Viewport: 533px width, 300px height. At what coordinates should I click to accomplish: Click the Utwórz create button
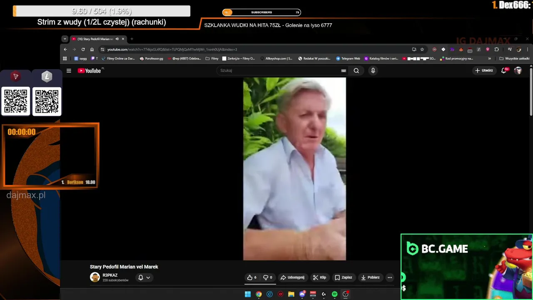pyautogui.click(x=484, y=70)
